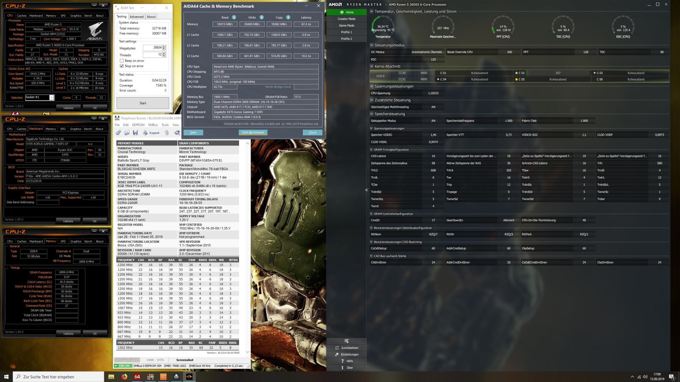The width and height of the screenshot is (680, 382).
Task: Click the Screenshot button in Thaiphoon Burner
Action: [x=185, y=360]
